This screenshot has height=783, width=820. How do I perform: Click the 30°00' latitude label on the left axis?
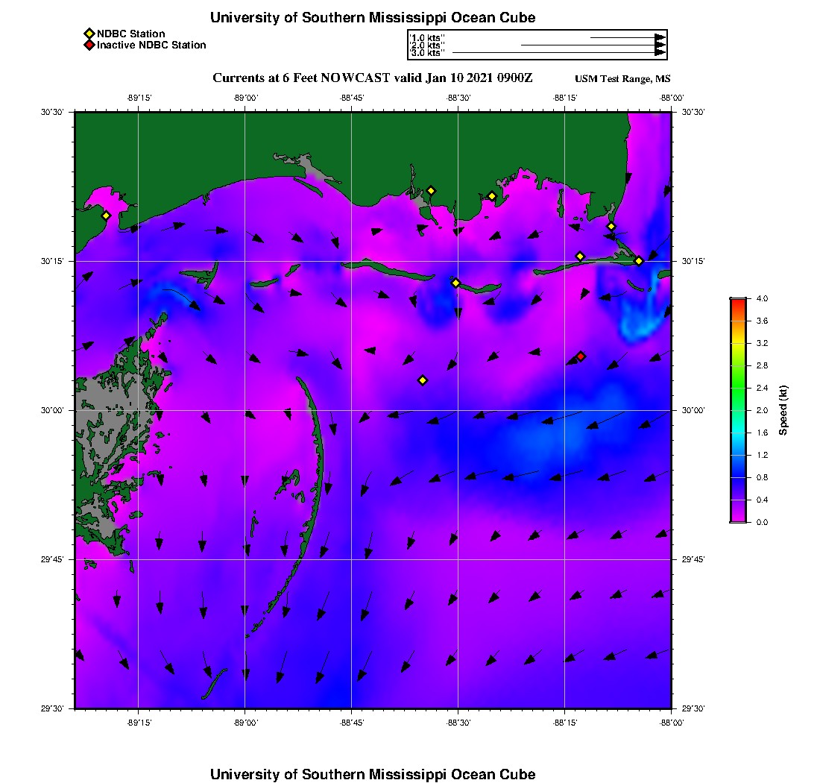click(52, 411)
